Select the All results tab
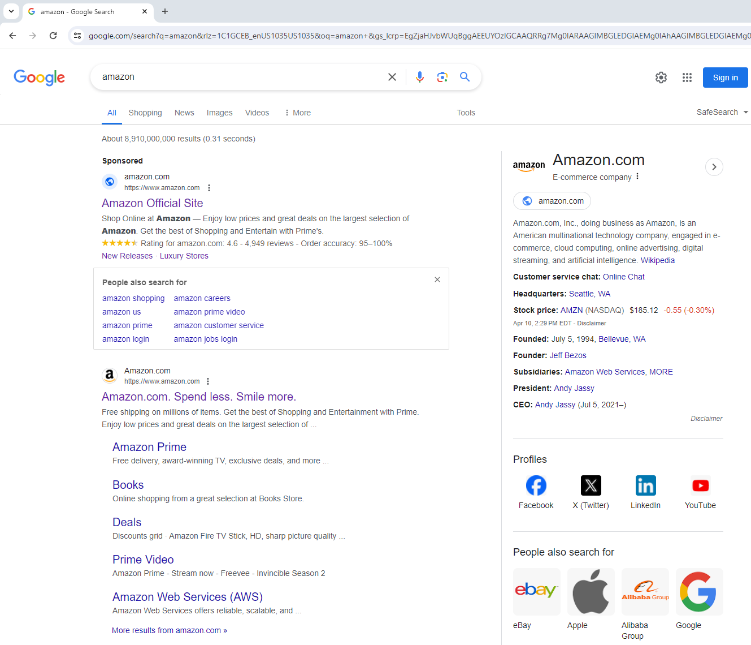Viewport: 751px width, 645px height. [x=112, y=113]
